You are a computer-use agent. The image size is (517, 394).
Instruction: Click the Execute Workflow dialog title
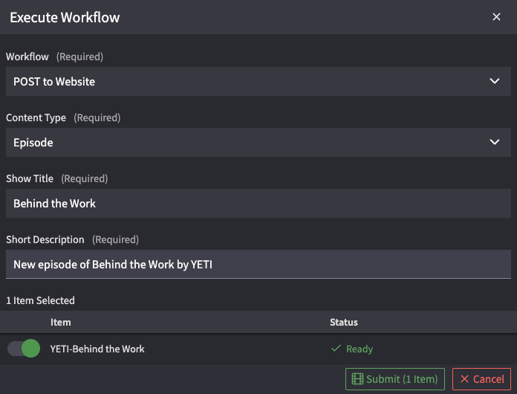[x=65, y=17]
